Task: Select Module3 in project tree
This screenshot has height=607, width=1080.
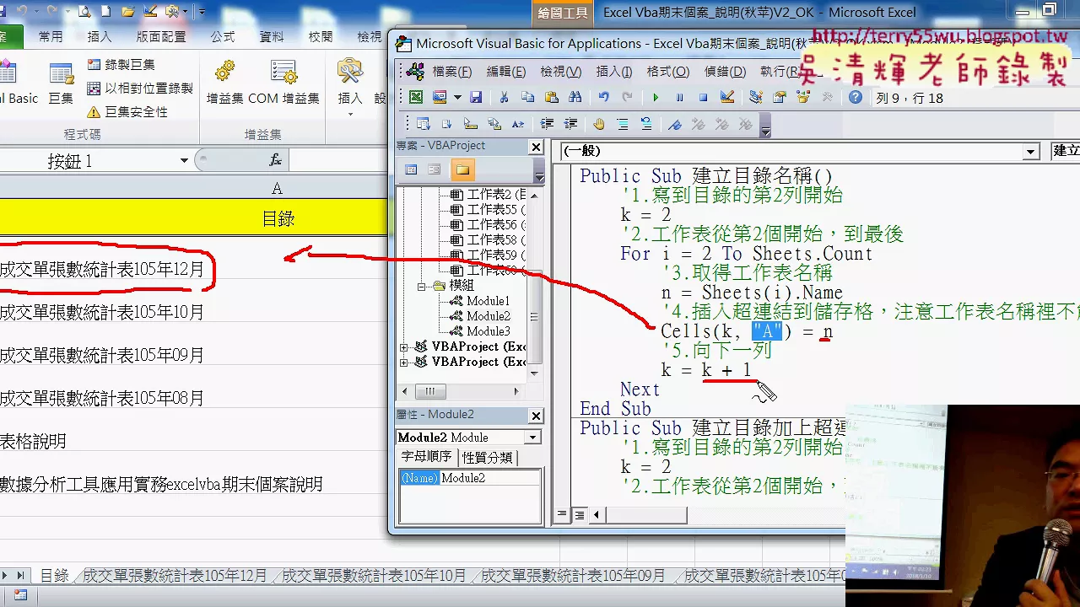Action: pyautogui.click(x=488, y=331)
